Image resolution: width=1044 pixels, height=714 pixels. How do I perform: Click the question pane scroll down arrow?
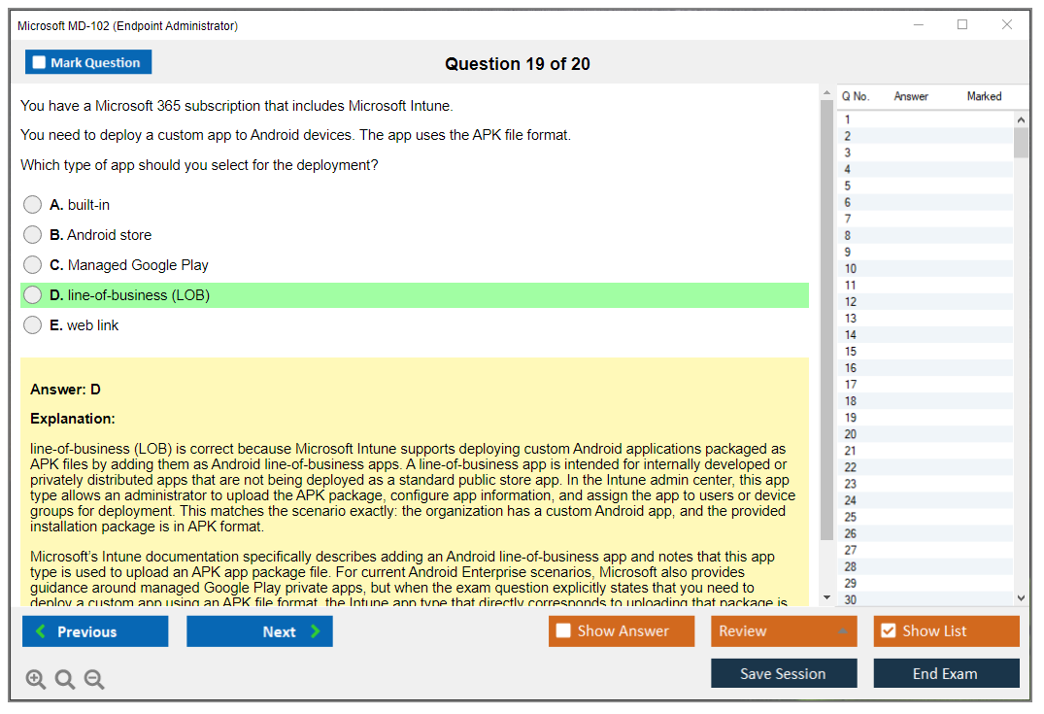tap(826, 597)
